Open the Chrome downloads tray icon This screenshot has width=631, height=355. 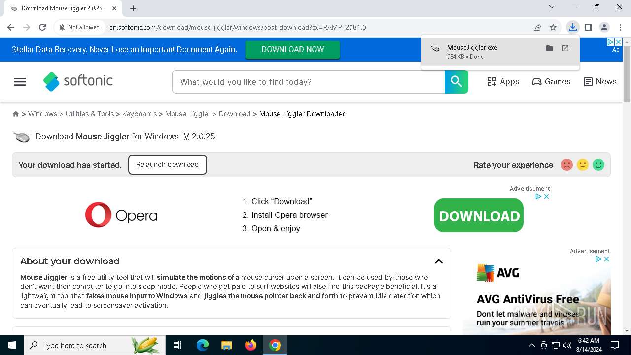pos(572,27)
